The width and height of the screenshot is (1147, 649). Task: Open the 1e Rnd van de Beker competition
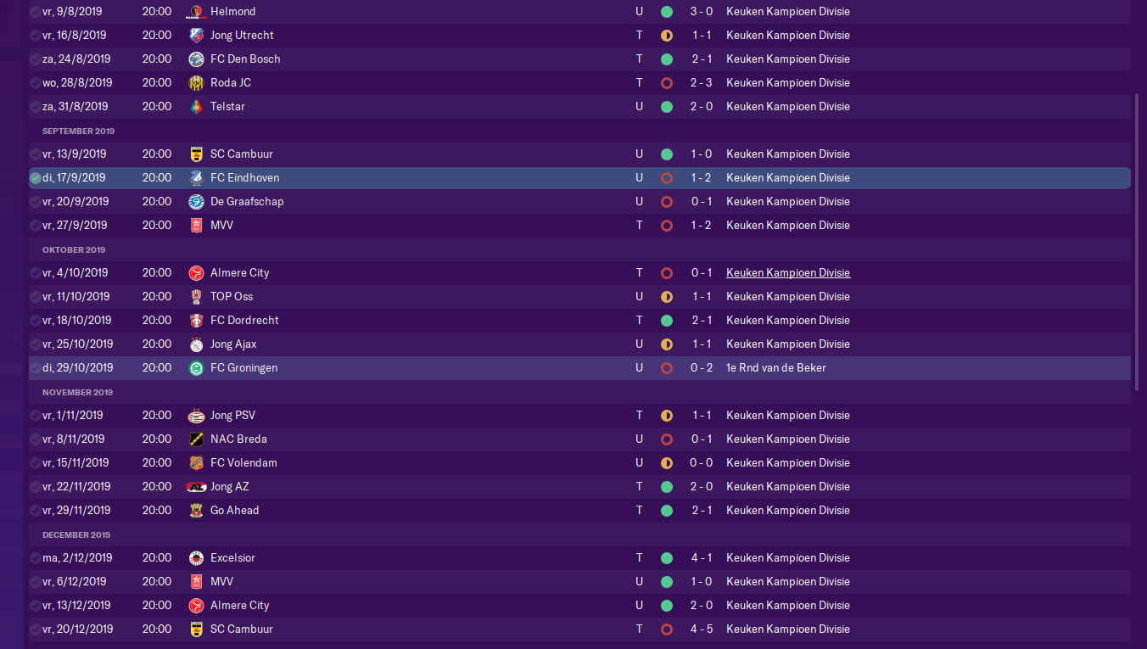(776, 368)
